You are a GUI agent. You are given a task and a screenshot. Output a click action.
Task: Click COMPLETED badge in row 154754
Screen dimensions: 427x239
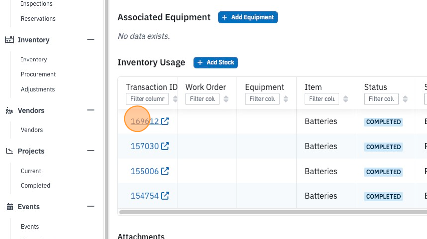coord(383,196)
